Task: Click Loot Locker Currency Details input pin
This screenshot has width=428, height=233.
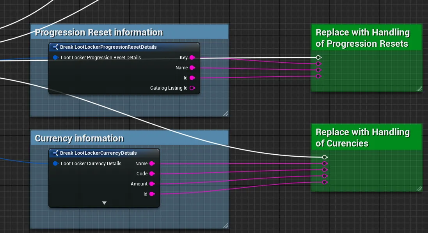Action: [56, 164]
